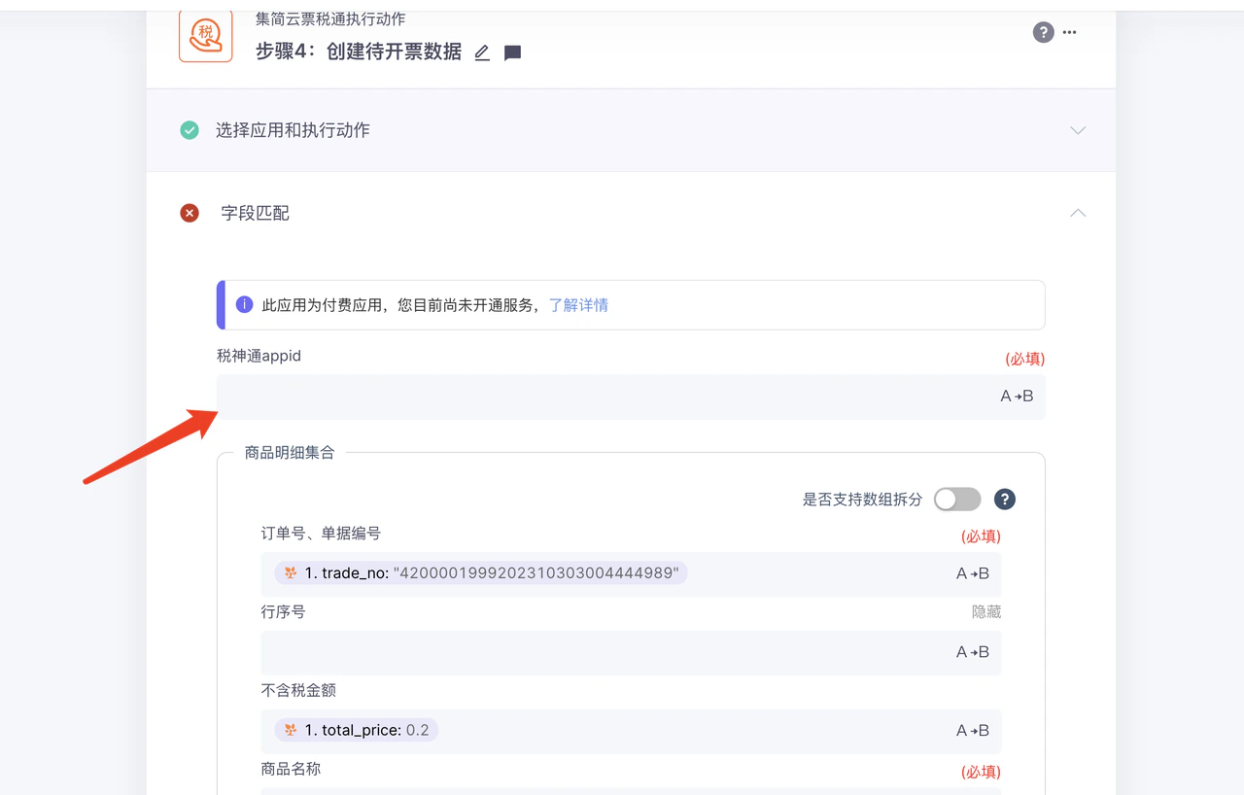Open the three-dot more options menu
1244x795 pixels.
1070,32
